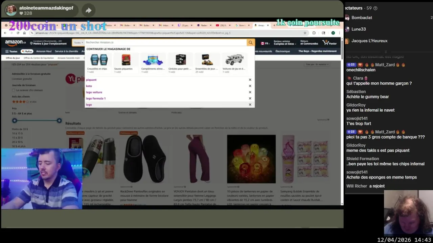Screen dimensions: 433x243
Task: Open Bombaclat's viewer profile
Action: 362,18
